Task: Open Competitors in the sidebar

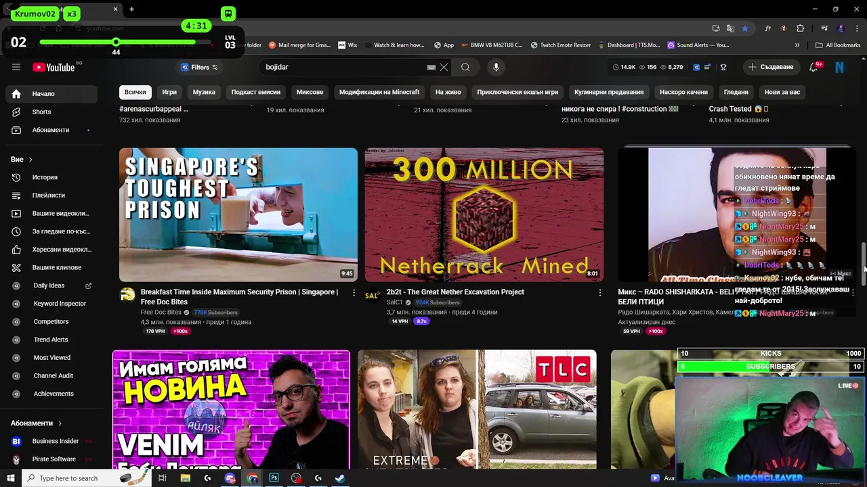Action: [x=51, y=322]
